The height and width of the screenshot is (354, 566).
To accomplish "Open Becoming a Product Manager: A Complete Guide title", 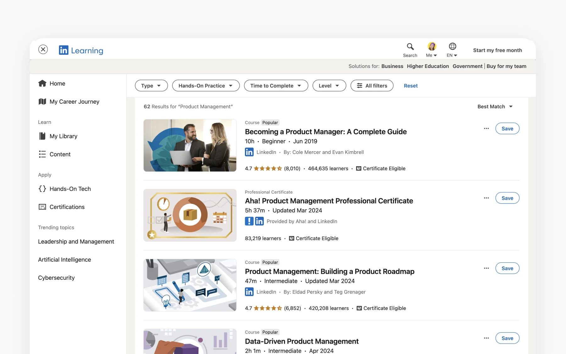I will pyautogui.click(x=326, y=132).
